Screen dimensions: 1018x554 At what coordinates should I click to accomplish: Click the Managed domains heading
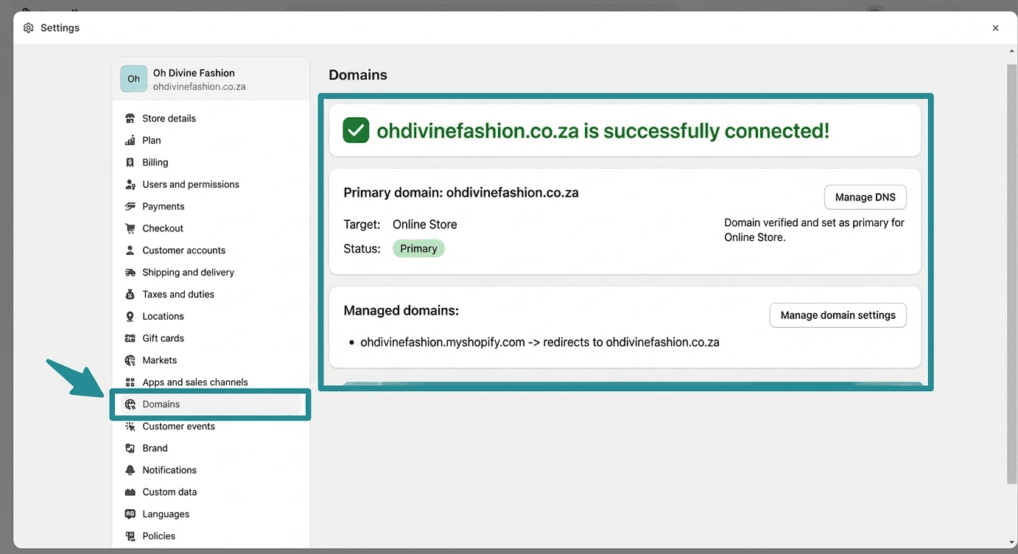[x=401, y=311]
